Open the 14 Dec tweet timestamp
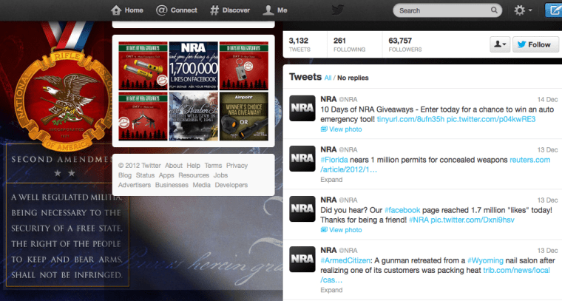This screenshot has width=562, height=301. 547,99
